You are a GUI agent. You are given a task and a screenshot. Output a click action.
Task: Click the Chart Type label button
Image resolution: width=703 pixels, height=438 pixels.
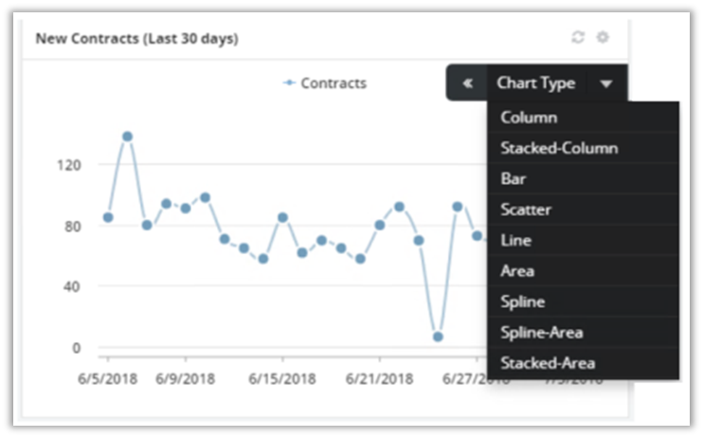tap(535, 83)
